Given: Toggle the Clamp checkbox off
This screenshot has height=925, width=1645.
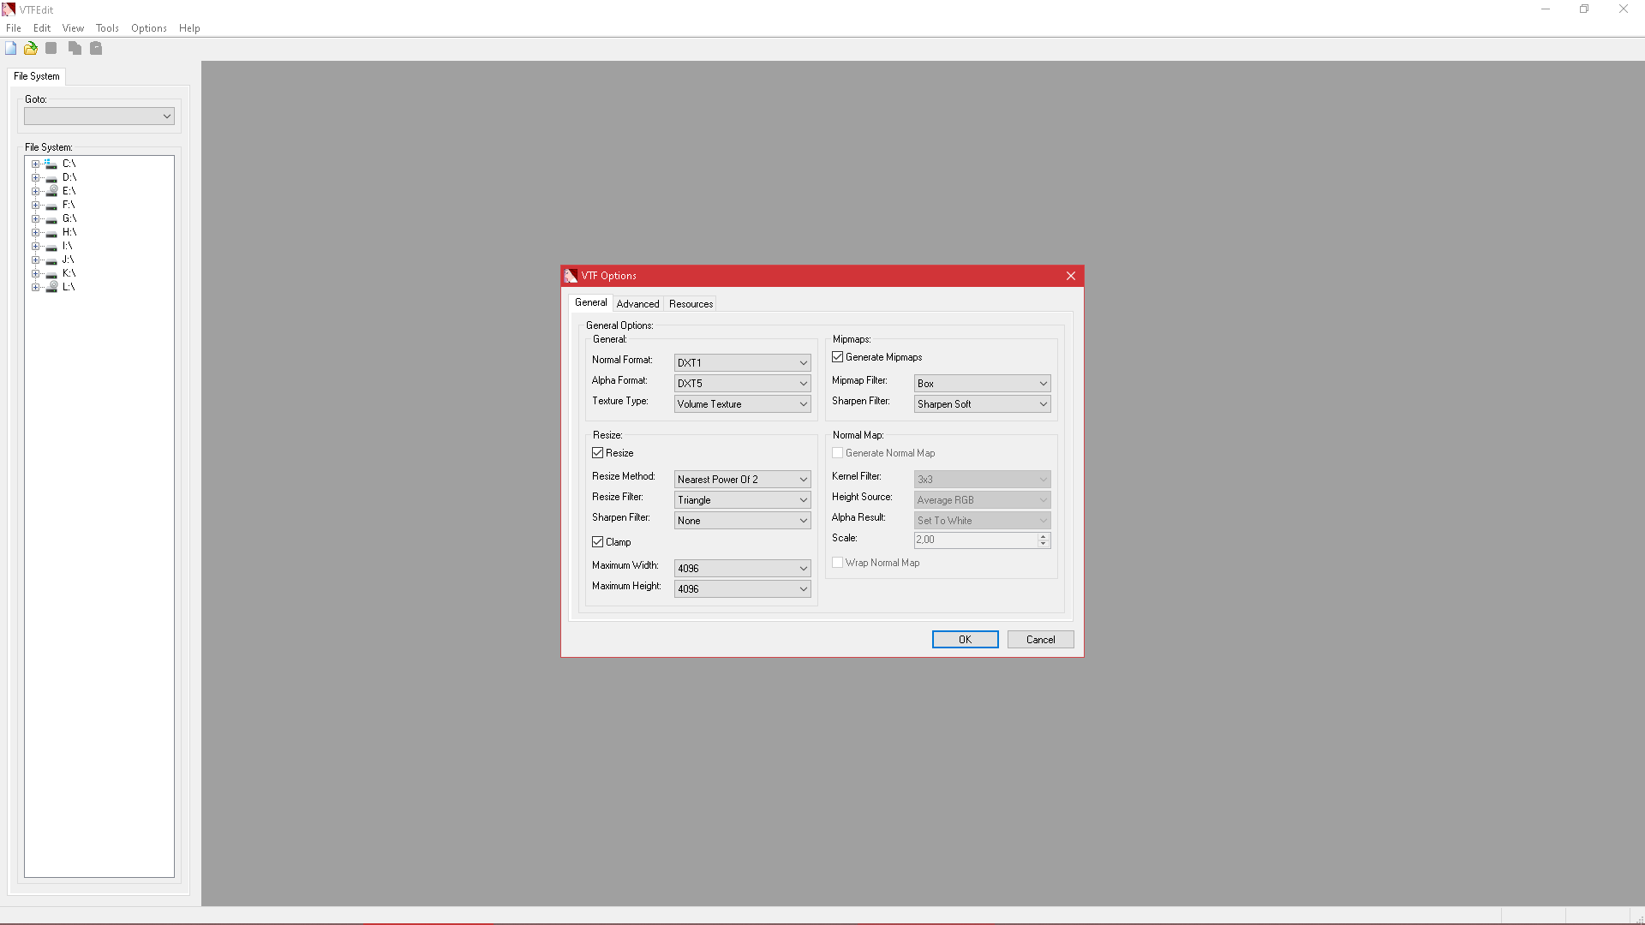Looking at the screenshot, I should point(598,542).
